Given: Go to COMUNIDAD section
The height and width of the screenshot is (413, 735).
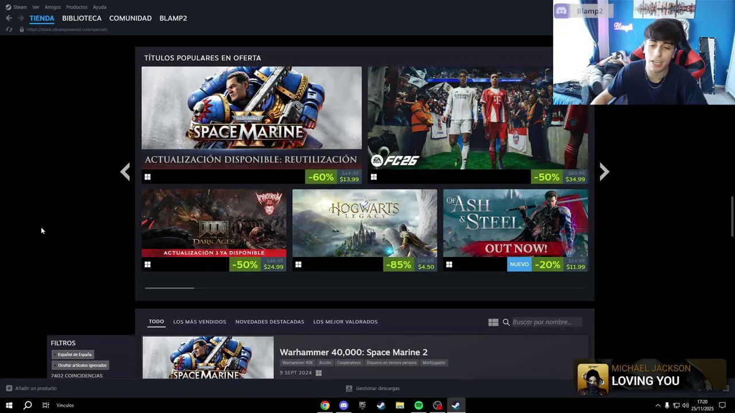Looking at the screenshot, I should pyautogui.click(x=130, y=18).
